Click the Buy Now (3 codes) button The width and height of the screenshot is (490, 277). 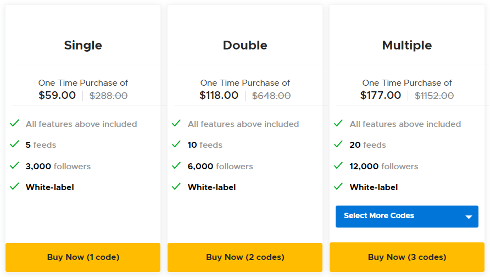[407, 257]
